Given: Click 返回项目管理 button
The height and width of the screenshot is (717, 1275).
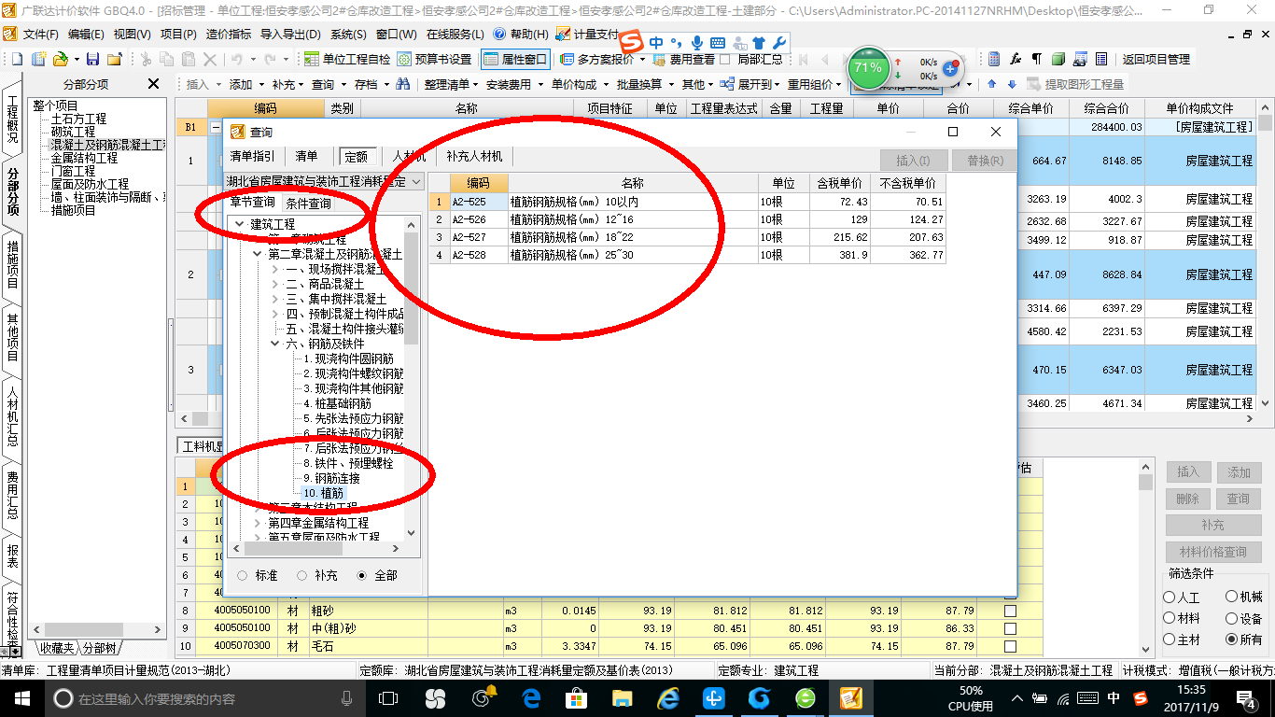Looking at the screenshot, I should (x=1156, y=59).
